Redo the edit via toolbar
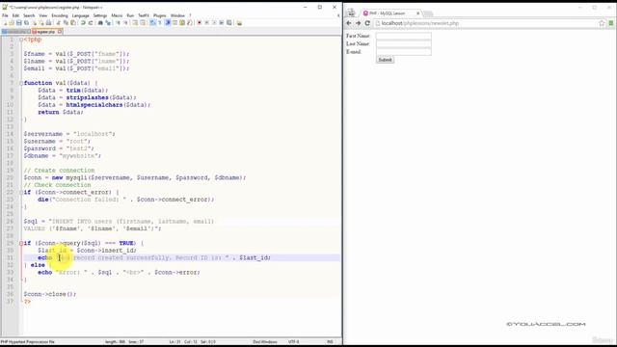The height and width of the screenshot is (347, 617). coord(91,23)
